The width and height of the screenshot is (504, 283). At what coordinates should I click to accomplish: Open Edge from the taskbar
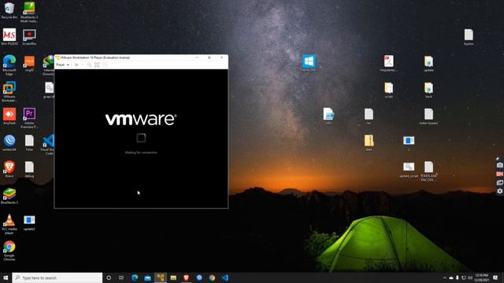pyautogui.click(x=135, y=277)
